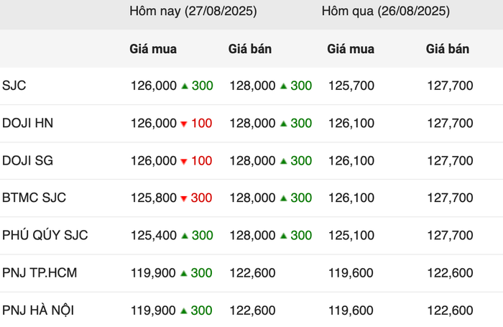This screenshot has height=327, width=503.
Task: Click DOJI SG yesterday's buy price 126,100
Action: click(x=351, y=160)
